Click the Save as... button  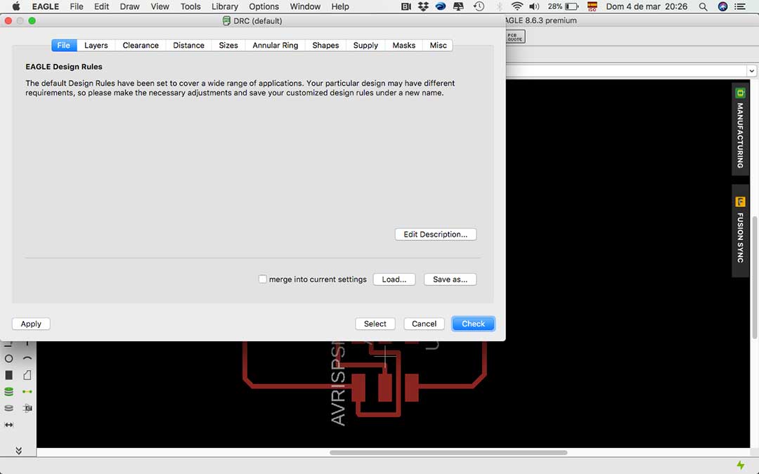tap(450, 279)
